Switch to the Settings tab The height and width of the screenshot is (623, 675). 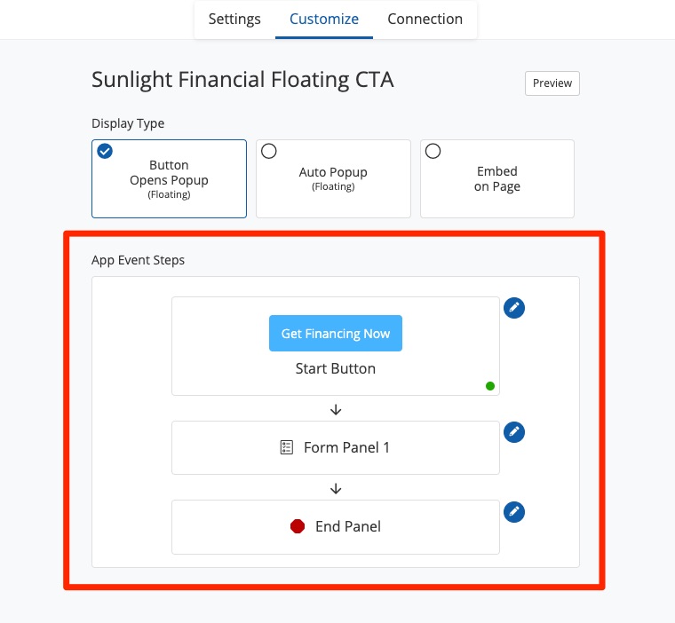pos(234,19)
